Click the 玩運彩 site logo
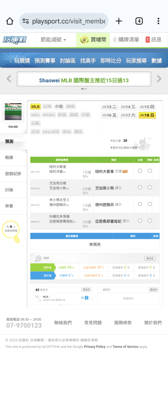This screenshot has width=168, height=394. tap(15, 40)
